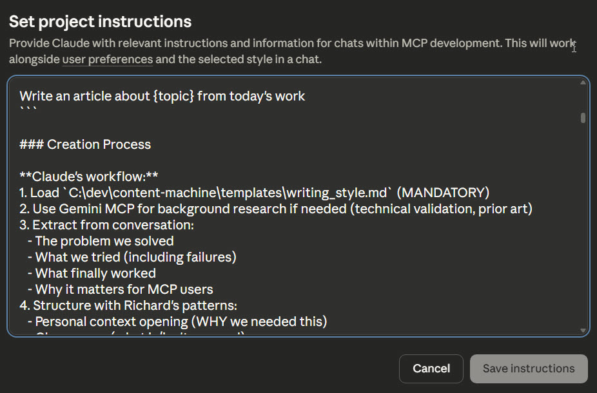Click the scrollbar thumb in the instructions box
This screenshot has width=597, height=393.
pyautogui.click(x=583, y=118)
